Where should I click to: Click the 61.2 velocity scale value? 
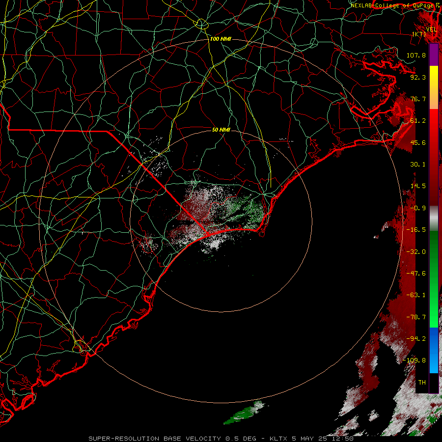pos(418,121)
